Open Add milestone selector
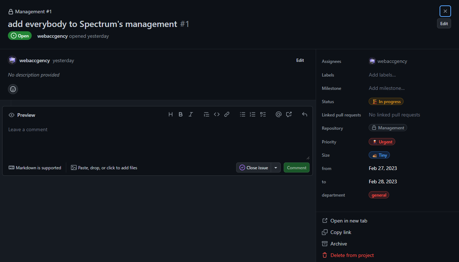459x262 pixels. pyautogui.click(x=387, y=88)
